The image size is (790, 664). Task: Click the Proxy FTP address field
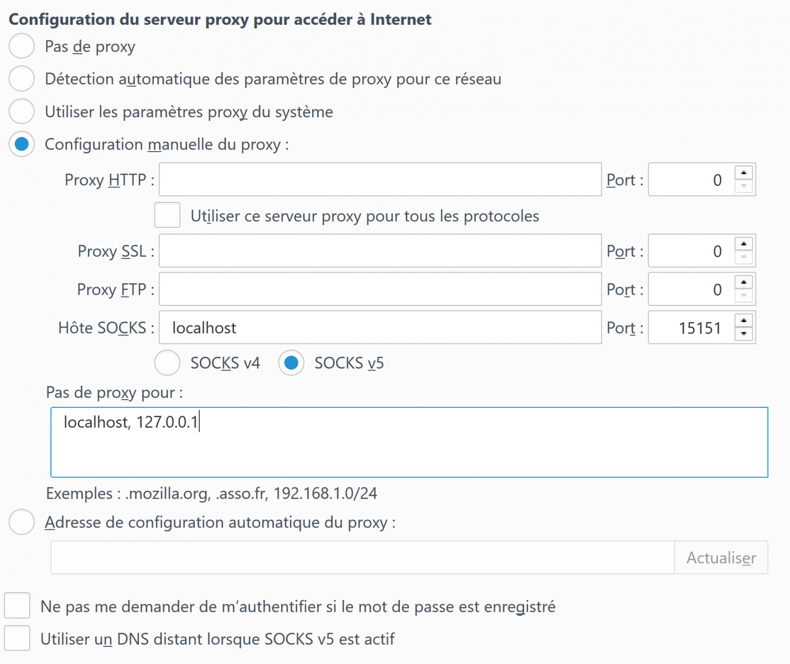(380, 289)
